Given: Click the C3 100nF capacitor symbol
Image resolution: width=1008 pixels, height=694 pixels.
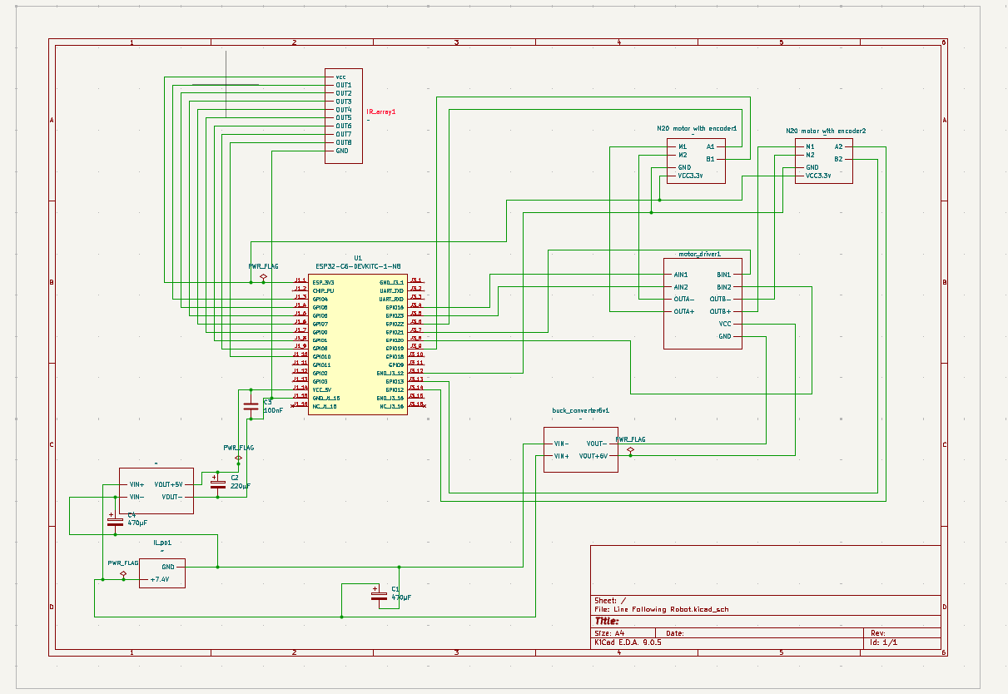Looking at the screenshot, I should (251, 406).
